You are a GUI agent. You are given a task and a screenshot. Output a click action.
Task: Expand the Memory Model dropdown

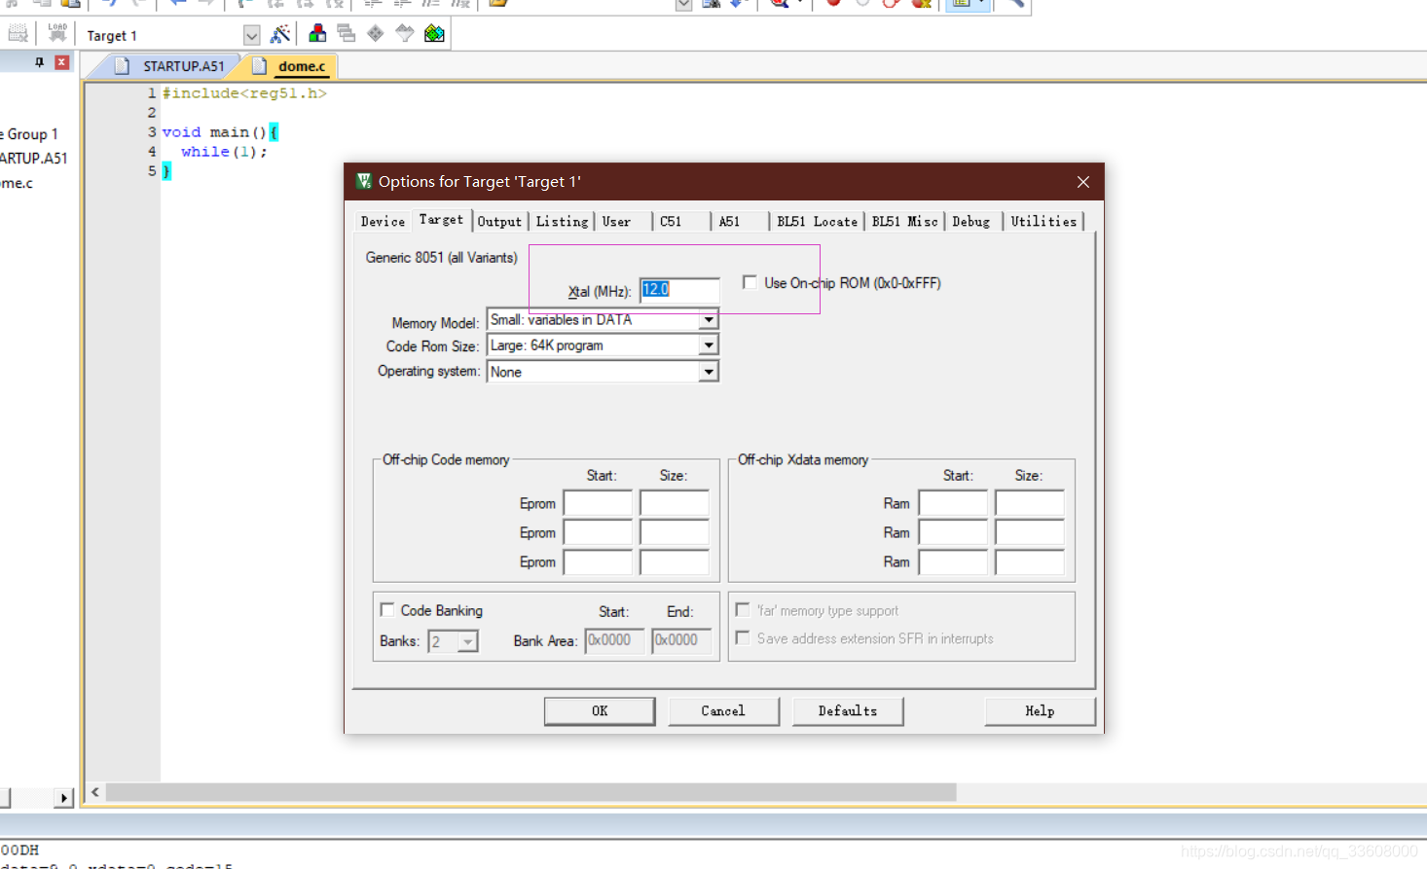[x=709, y=319]
